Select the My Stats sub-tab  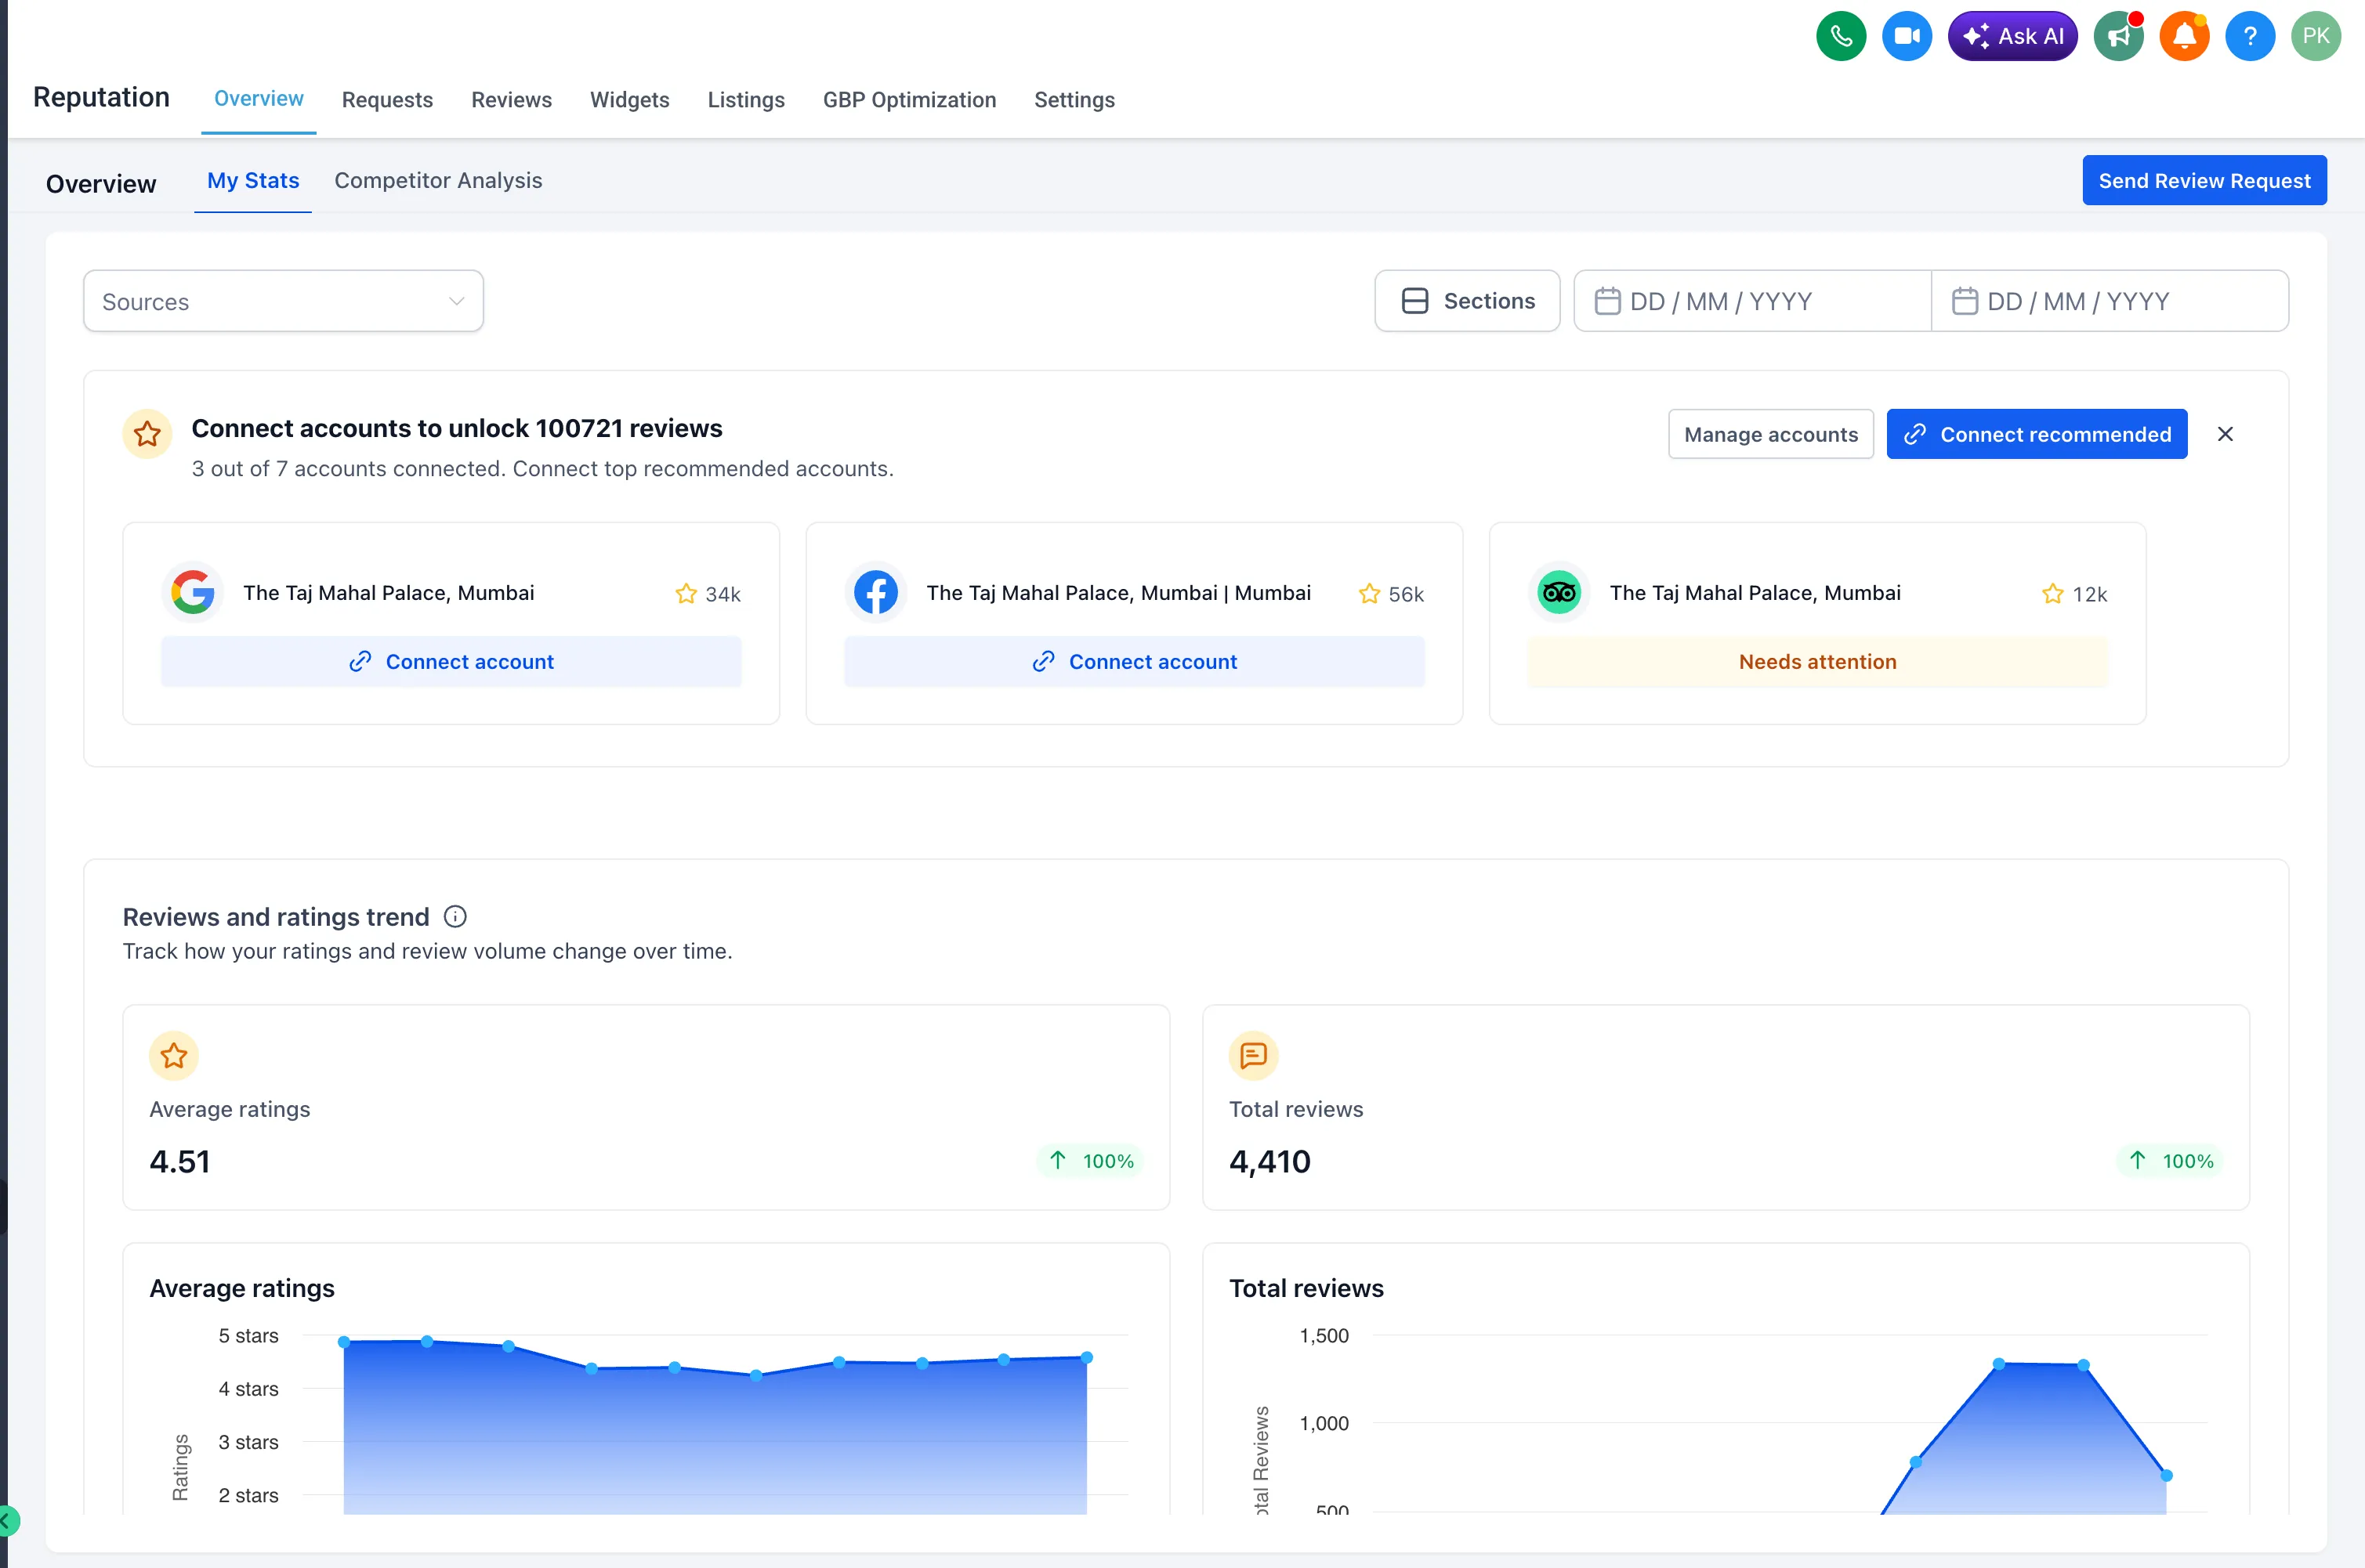coord(252,181)
